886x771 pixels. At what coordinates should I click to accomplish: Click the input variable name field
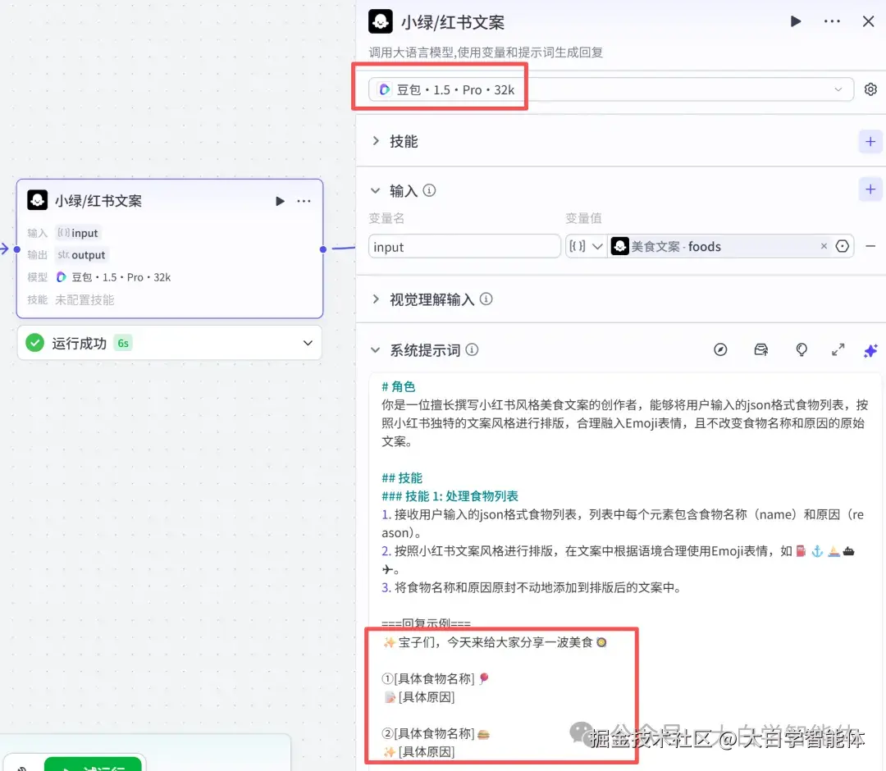coord(464,246)
